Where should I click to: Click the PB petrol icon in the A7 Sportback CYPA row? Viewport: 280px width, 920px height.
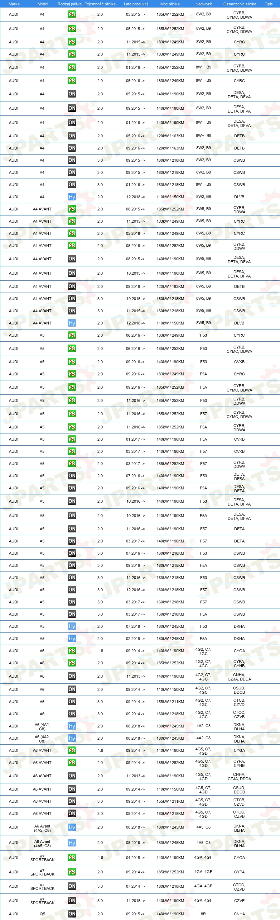72,872
